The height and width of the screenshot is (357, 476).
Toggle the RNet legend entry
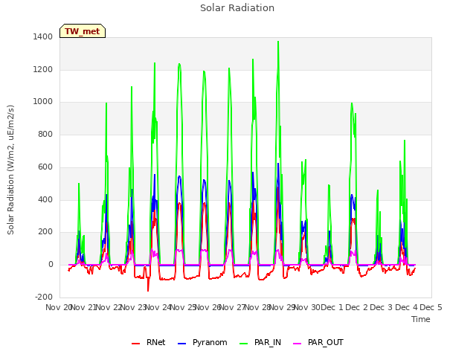point(149,342)
